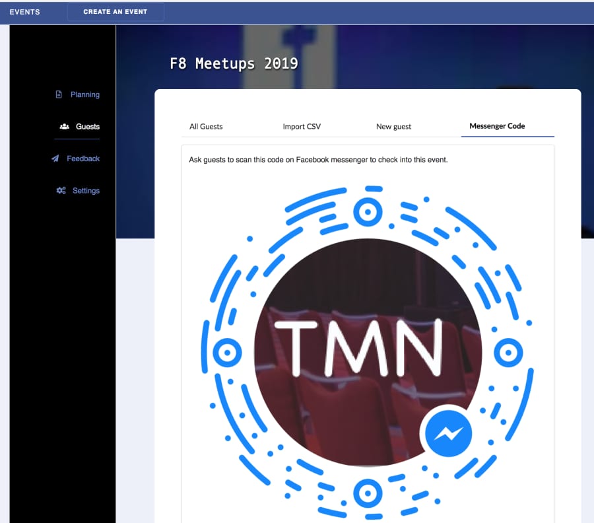This screenshot has width=594, height=523.
Task: Open the Guests sidebar section
Action: point(88,127)
